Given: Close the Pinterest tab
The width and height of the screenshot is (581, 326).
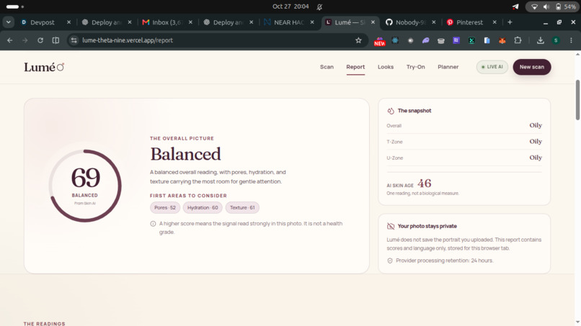Looking at the screenshot, I should (494, 22).
